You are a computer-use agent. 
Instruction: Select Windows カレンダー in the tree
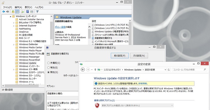28,79
